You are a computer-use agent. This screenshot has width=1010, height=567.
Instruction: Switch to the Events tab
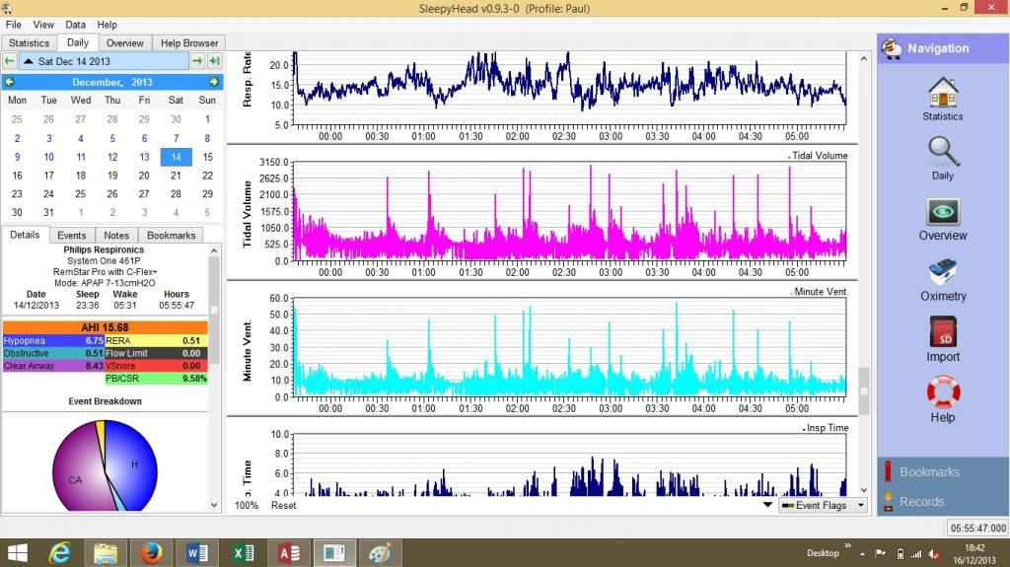click(x=71, y=236)
